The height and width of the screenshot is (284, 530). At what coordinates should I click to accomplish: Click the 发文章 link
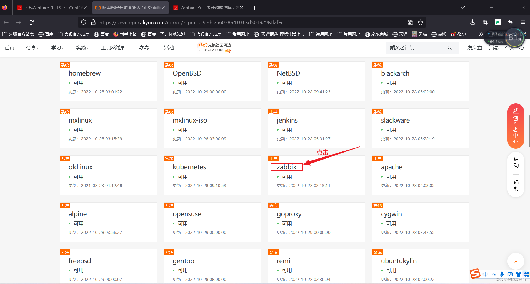(475, 48)
